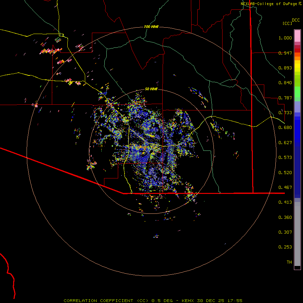The width and height of the screenshot is (303, 303).
Task: Select the 0.467 scale value
Action: [x=285, y=188]
